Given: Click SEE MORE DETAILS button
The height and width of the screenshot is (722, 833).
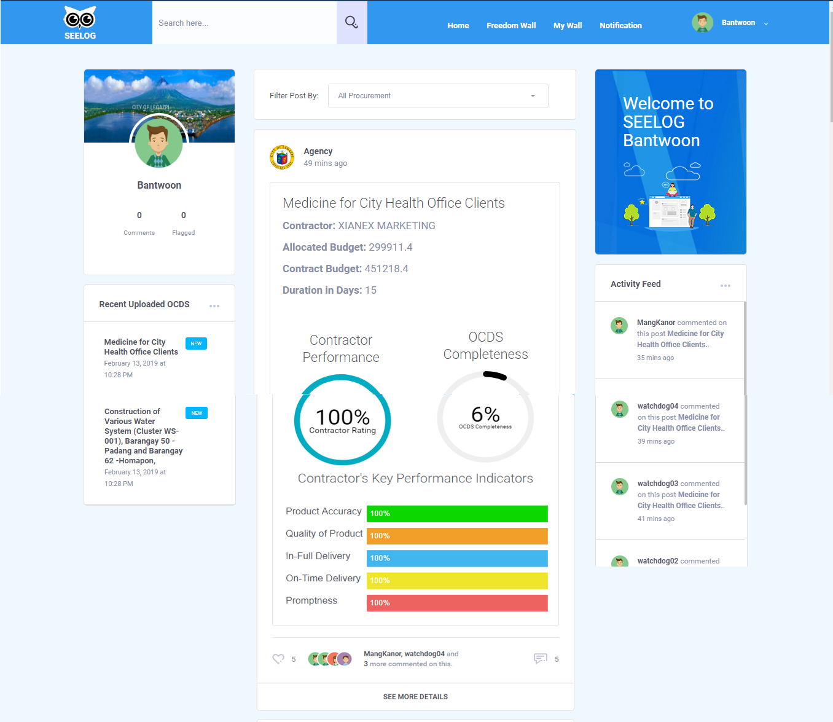Looking at the screenshot, I should tap(415, 697).
